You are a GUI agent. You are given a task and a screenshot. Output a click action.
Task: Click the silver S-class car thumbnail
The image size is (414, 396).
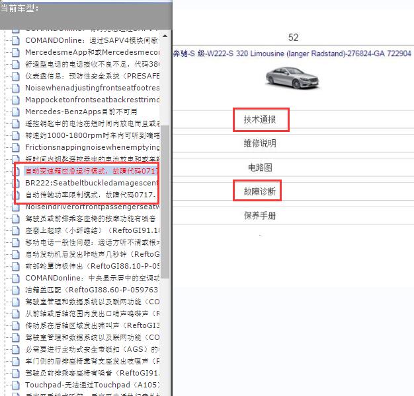[x=292, y=78]
